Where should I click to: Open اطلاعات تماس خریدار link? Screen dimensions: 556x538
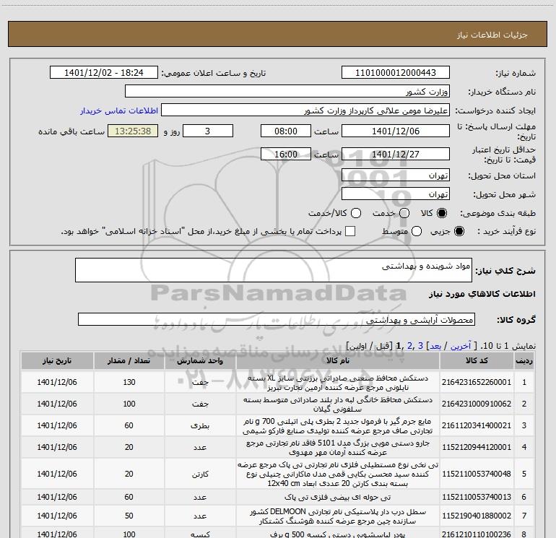(x=119, y=110)
